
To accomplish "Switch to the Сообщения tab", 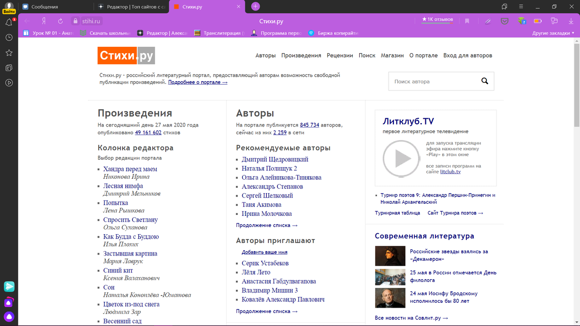I will click(56, 7).
